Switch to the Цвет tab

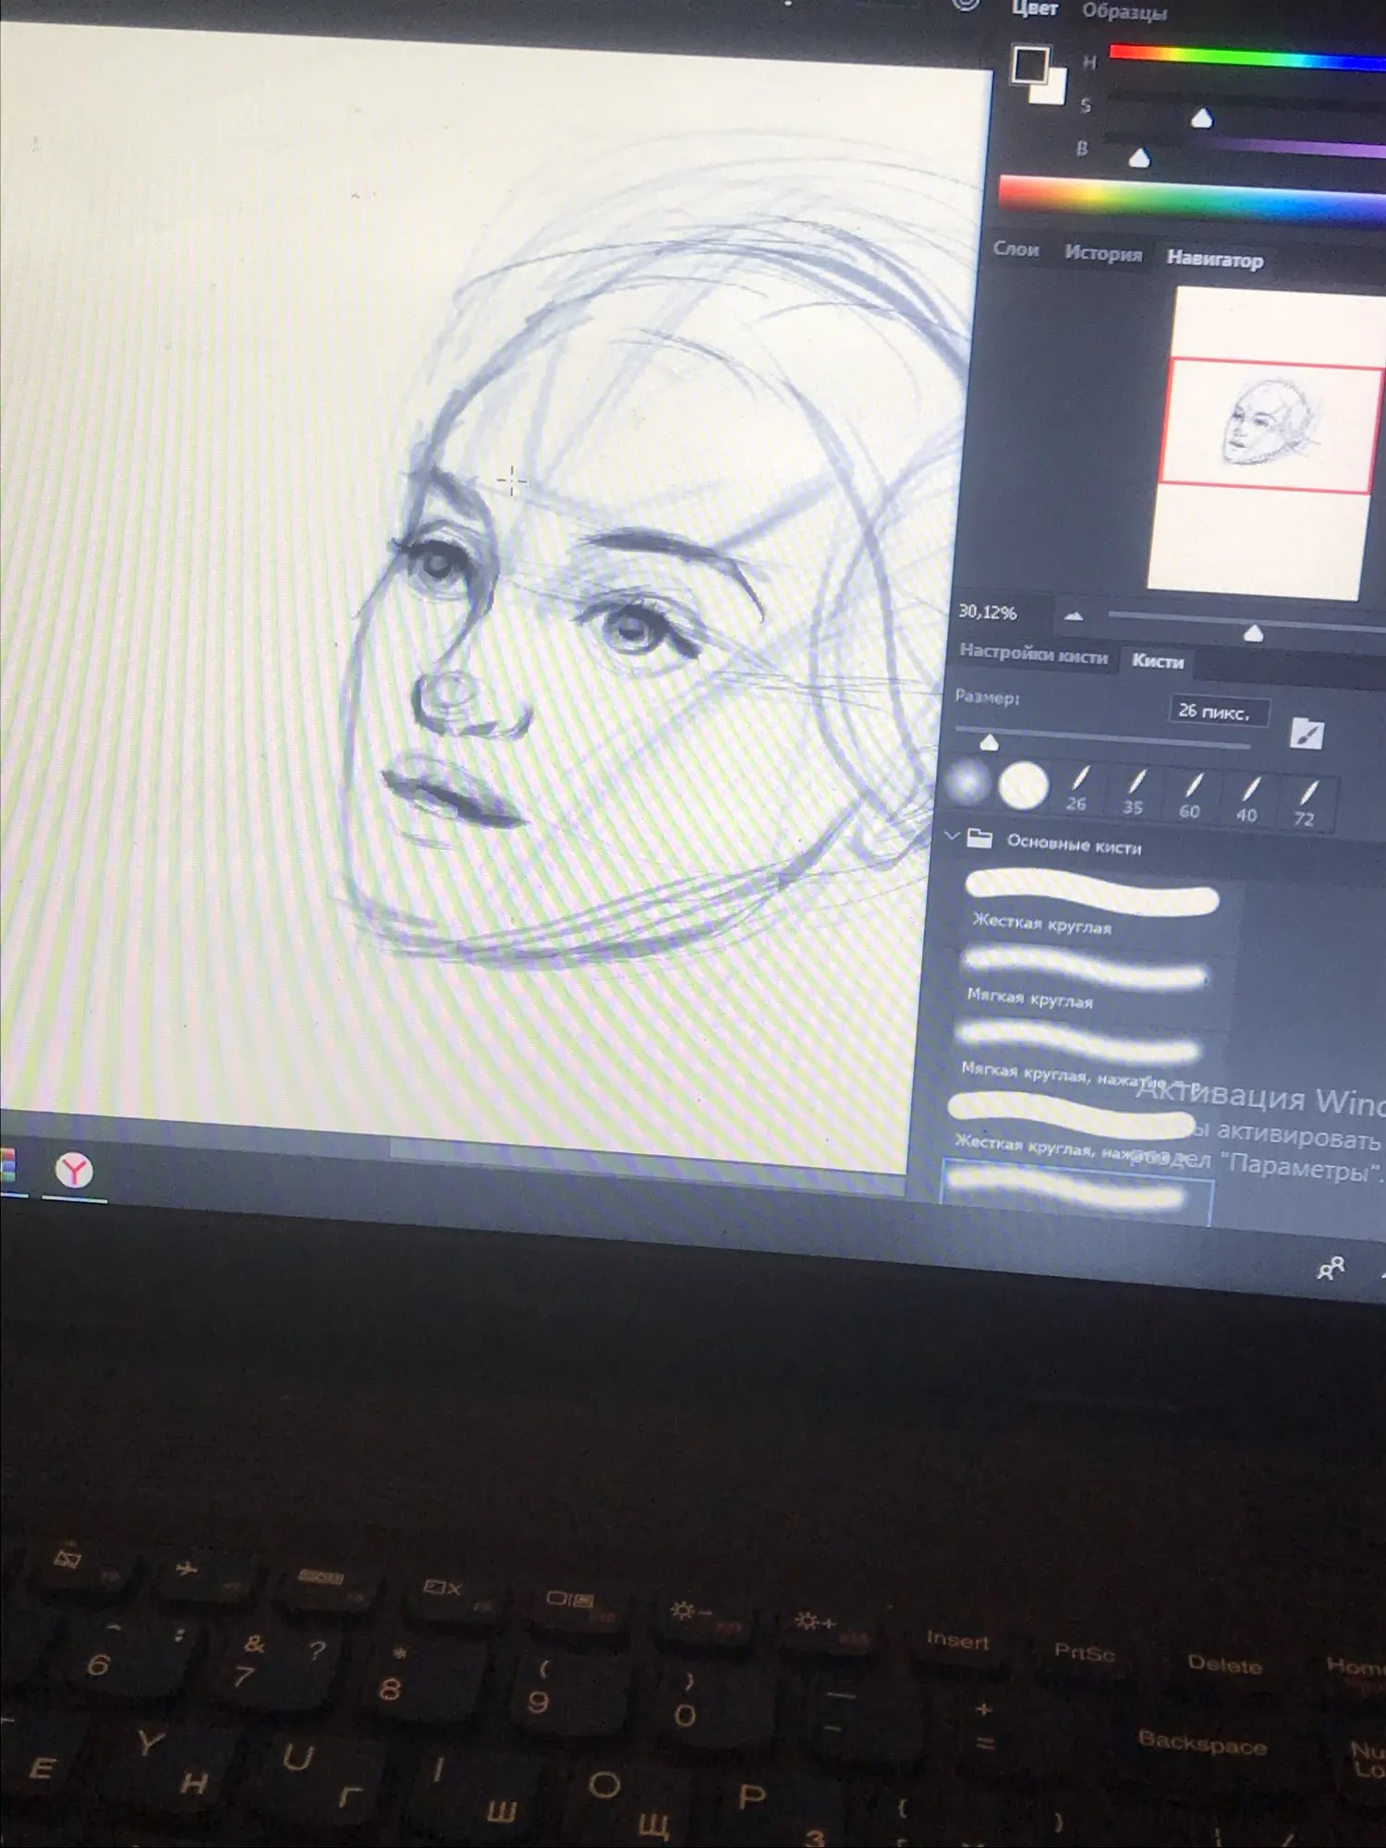(x=1034, y=9)
